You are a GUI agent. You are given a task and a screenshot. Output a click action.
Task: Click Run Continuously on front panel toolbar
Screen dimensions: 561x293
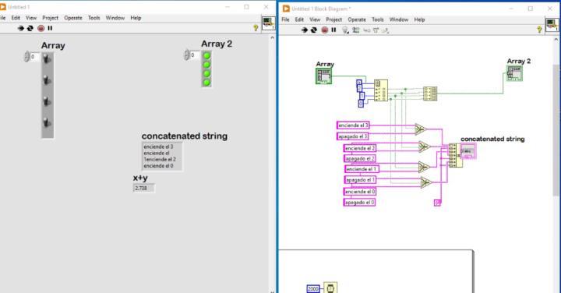pyautogui.click(x=30, y=28)
